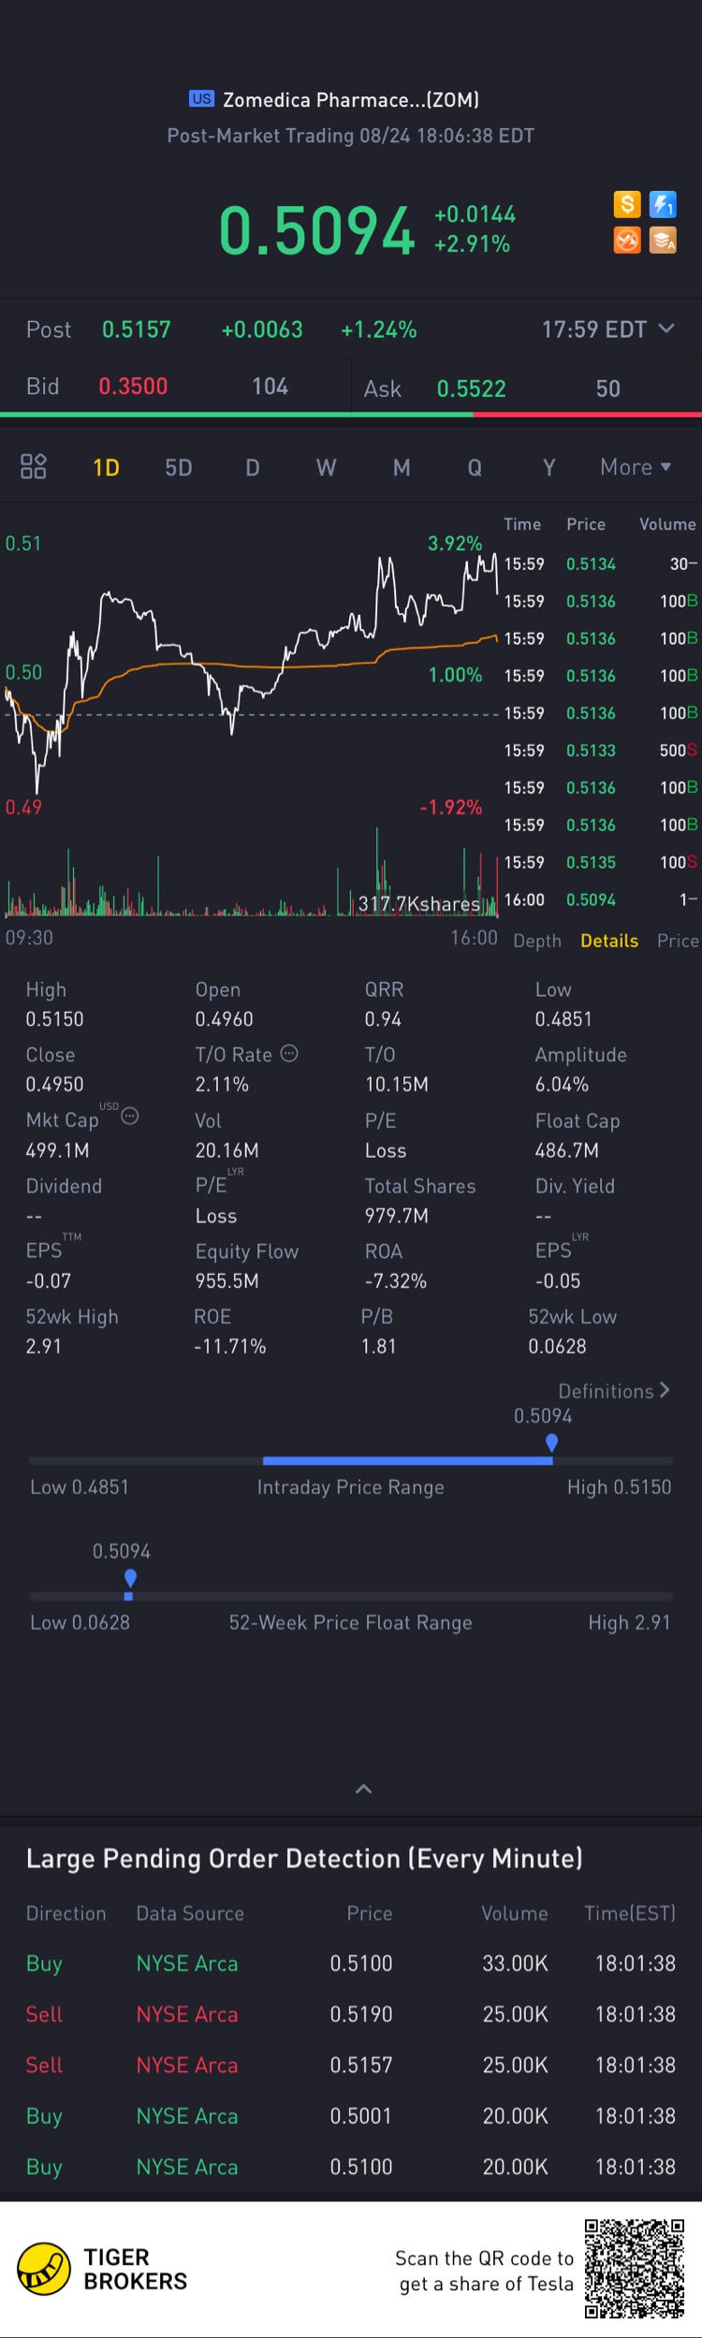This screenshot has height=2338, width=702.
Task: Tap the orange no-short-selling badge
Action: [x=627, y=241]
